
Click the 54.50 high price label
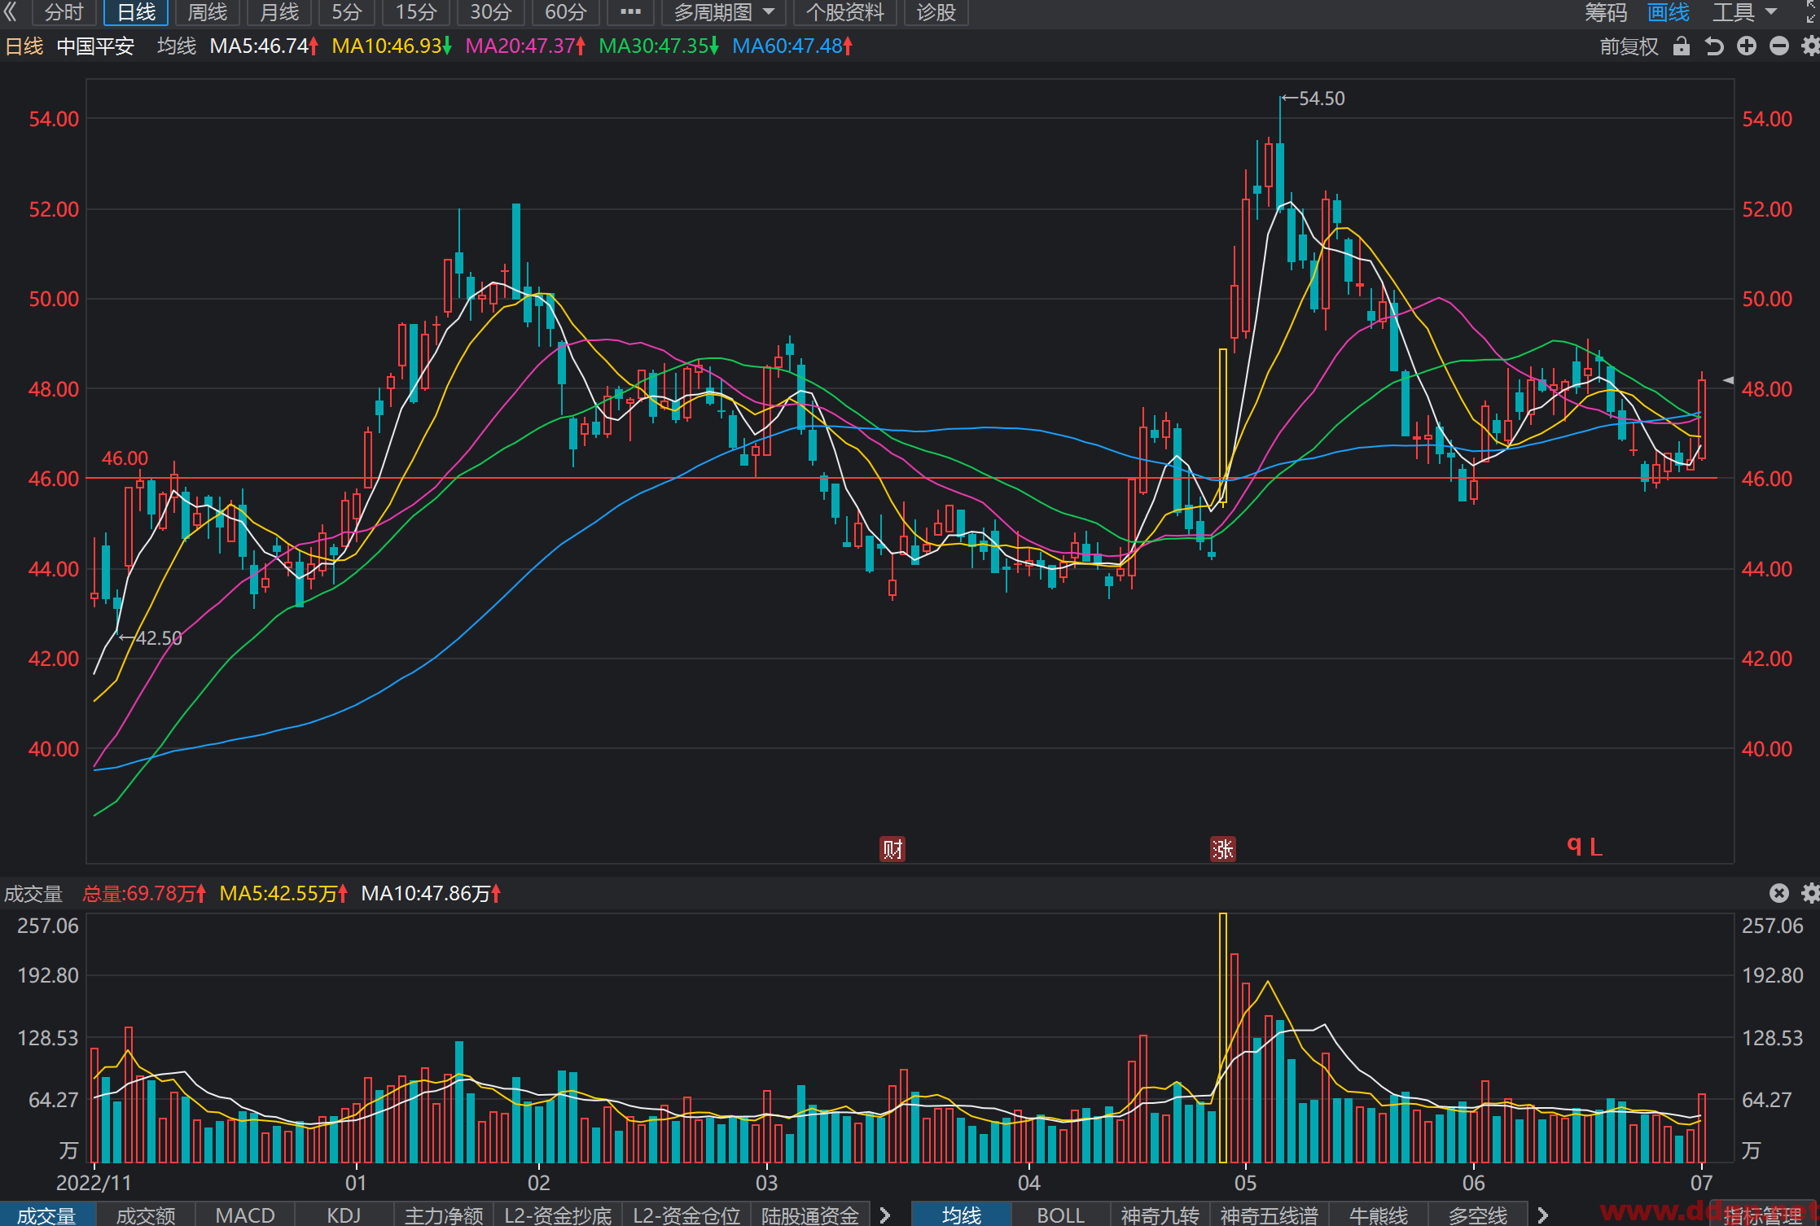click(x=1321, y=99)
